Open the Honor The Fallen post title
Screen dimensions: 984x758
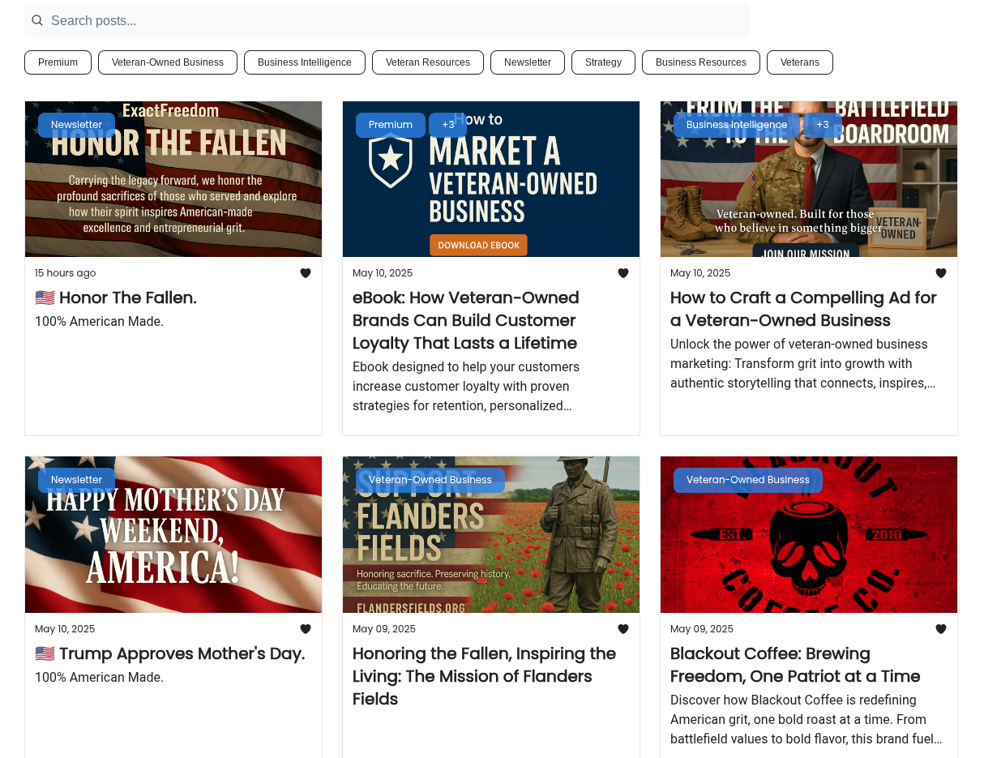tap(127, 298)
